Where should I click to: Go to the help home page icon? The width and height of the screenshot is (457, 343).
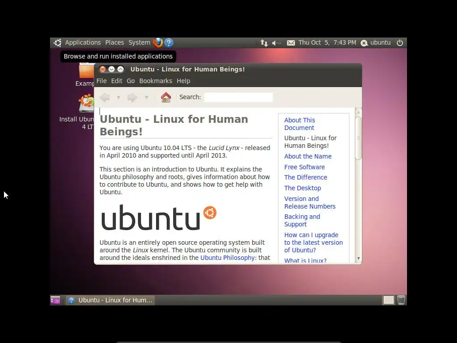click(x=166, y=97)
